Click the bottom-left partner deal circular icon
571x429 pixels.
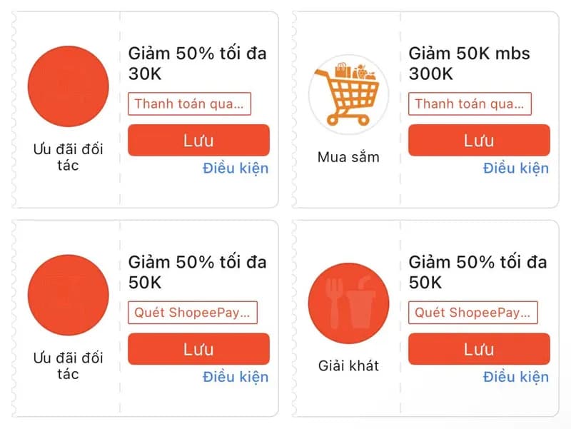point(69,294)
